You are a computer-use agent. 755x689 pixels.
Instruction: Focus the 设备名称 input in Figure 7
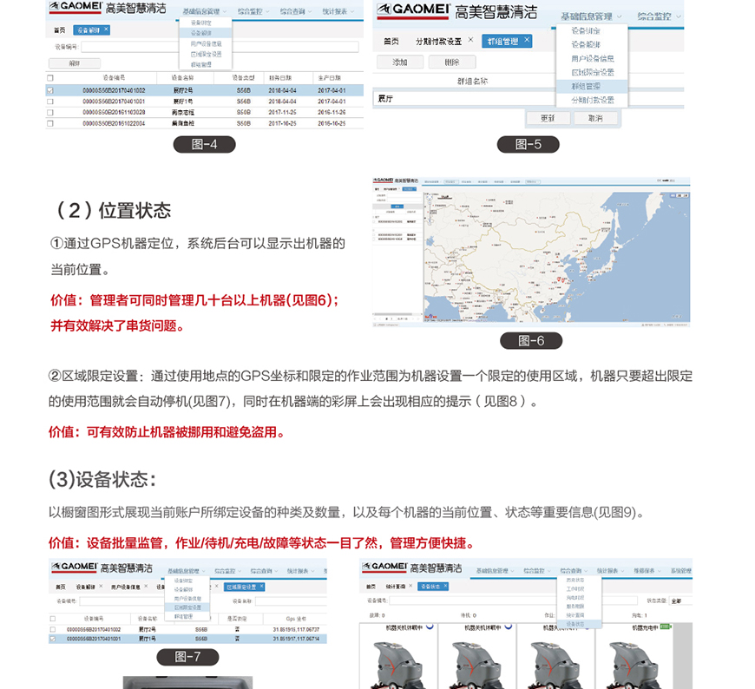[291, 600]
